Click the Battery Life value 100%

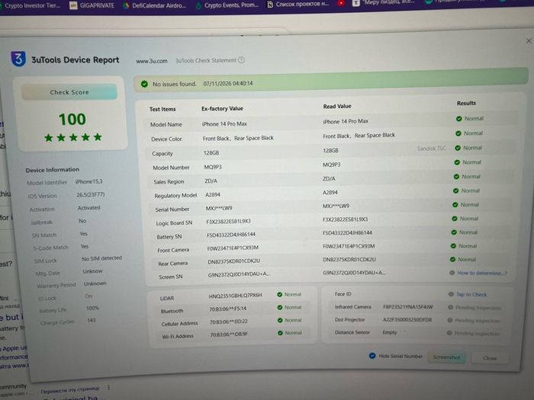(x=92, y=308)
